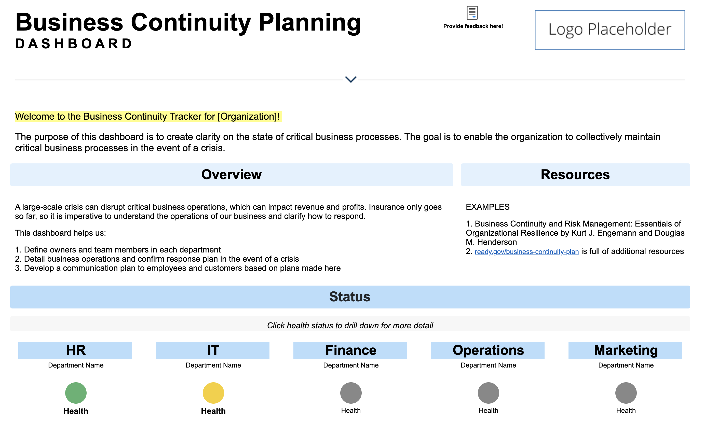Select the Logo Placeholder image
This screenshot has height=423, width=704.
(x=610, y=30)
